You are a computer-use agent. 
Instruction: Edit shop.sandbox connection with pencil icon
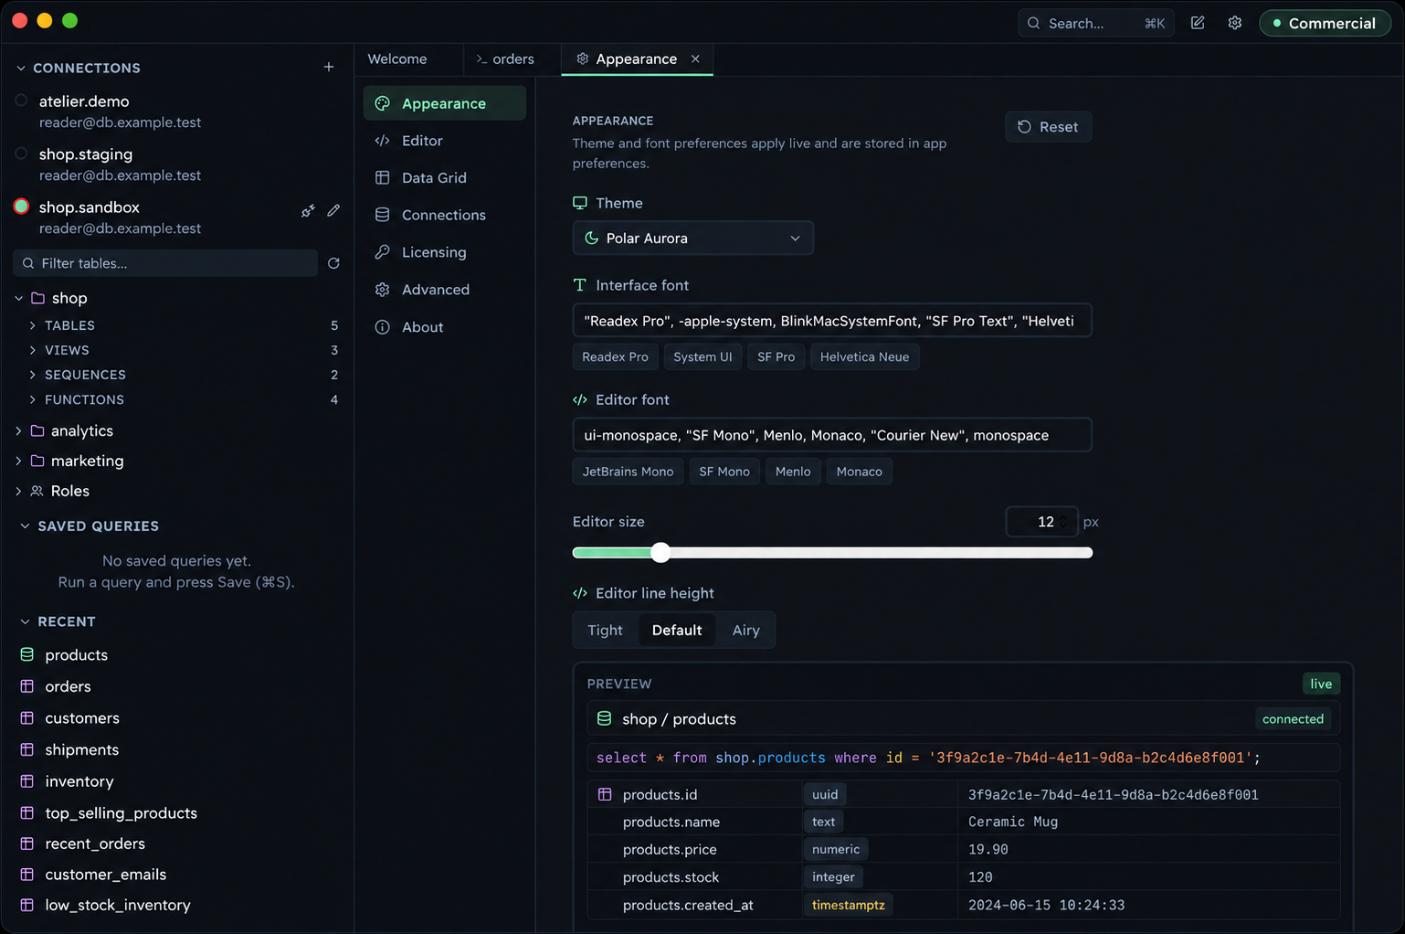(x=333, y=211)
